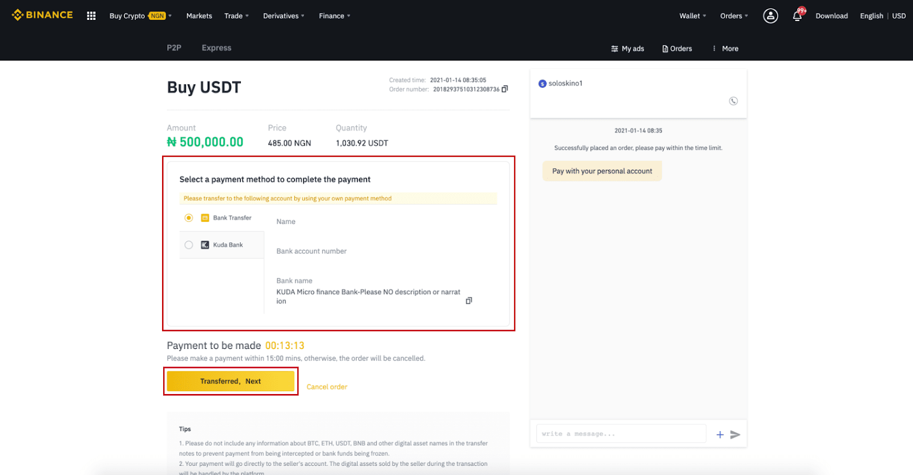
Task: Expand the Trade dropdown menu
Action: 236,16
